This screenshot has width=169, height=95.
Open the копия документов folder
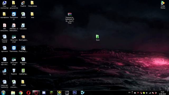14,5
